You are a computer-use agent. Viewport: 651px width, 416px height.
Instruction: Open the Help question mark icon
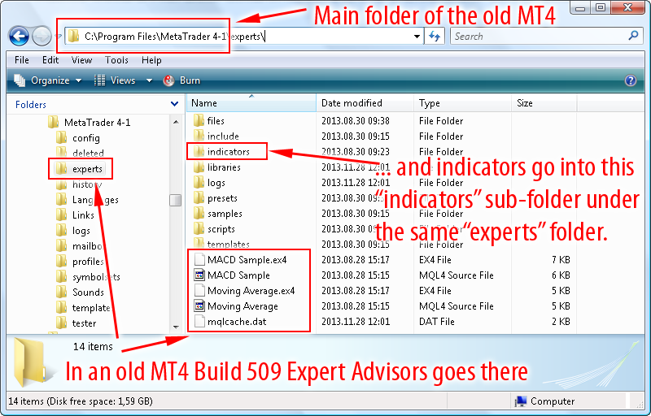(x=630, y=80)
